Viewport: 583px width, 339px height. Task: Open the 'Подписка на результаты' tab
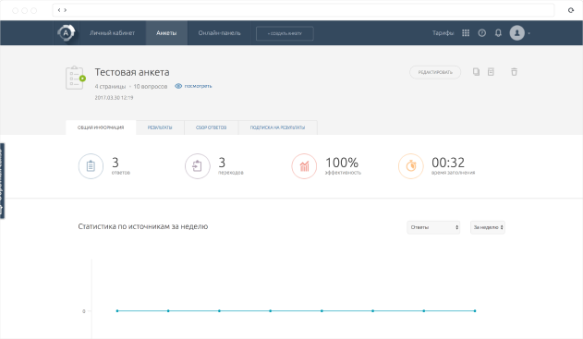tap(277, 127)
